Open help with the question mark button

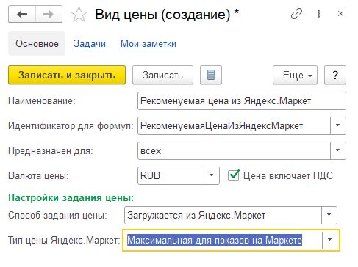point(335,75)
